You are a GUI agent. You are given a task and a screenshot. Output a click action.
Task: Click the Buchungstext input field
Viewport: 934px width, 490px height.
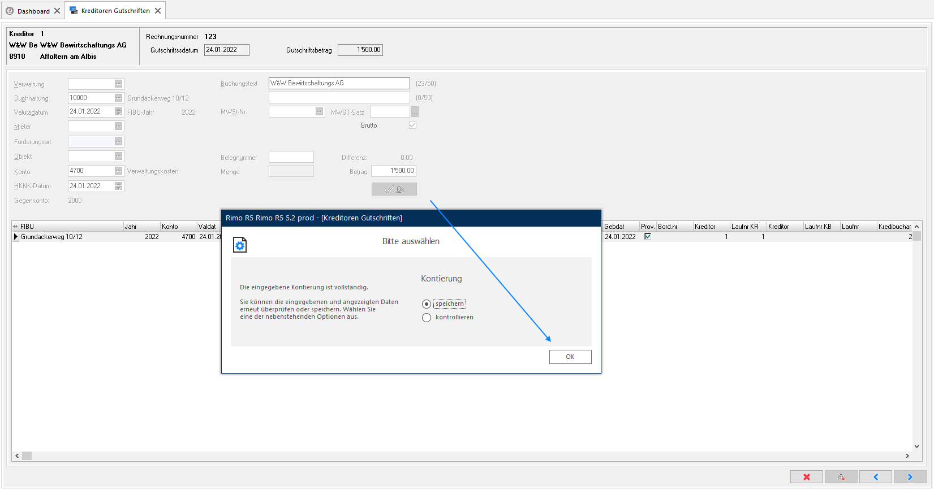coord(339,83)
